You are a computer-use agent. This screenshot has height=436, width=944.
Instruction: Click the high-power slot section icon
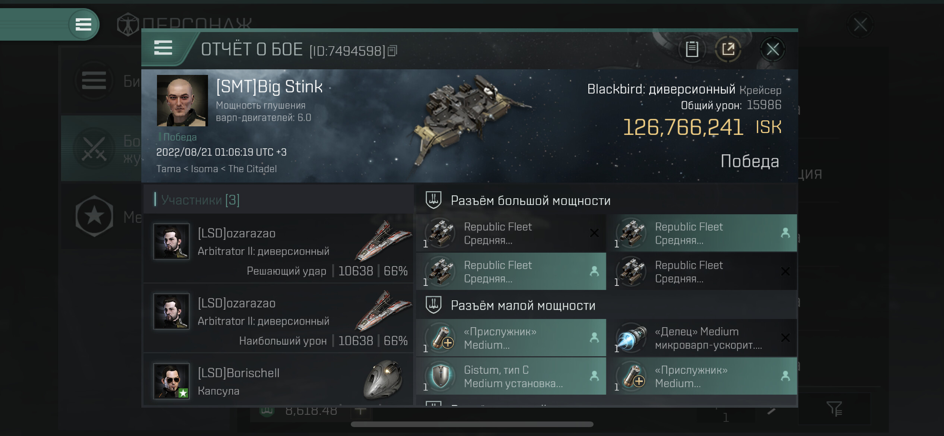tap(434, 200)
